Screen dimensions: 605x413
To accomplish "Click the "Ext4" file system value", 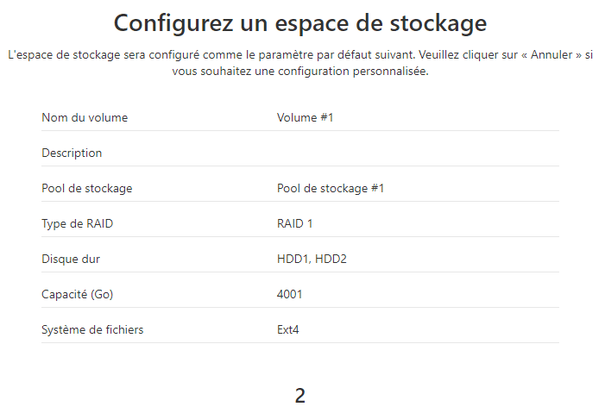I will pos(288,329).
